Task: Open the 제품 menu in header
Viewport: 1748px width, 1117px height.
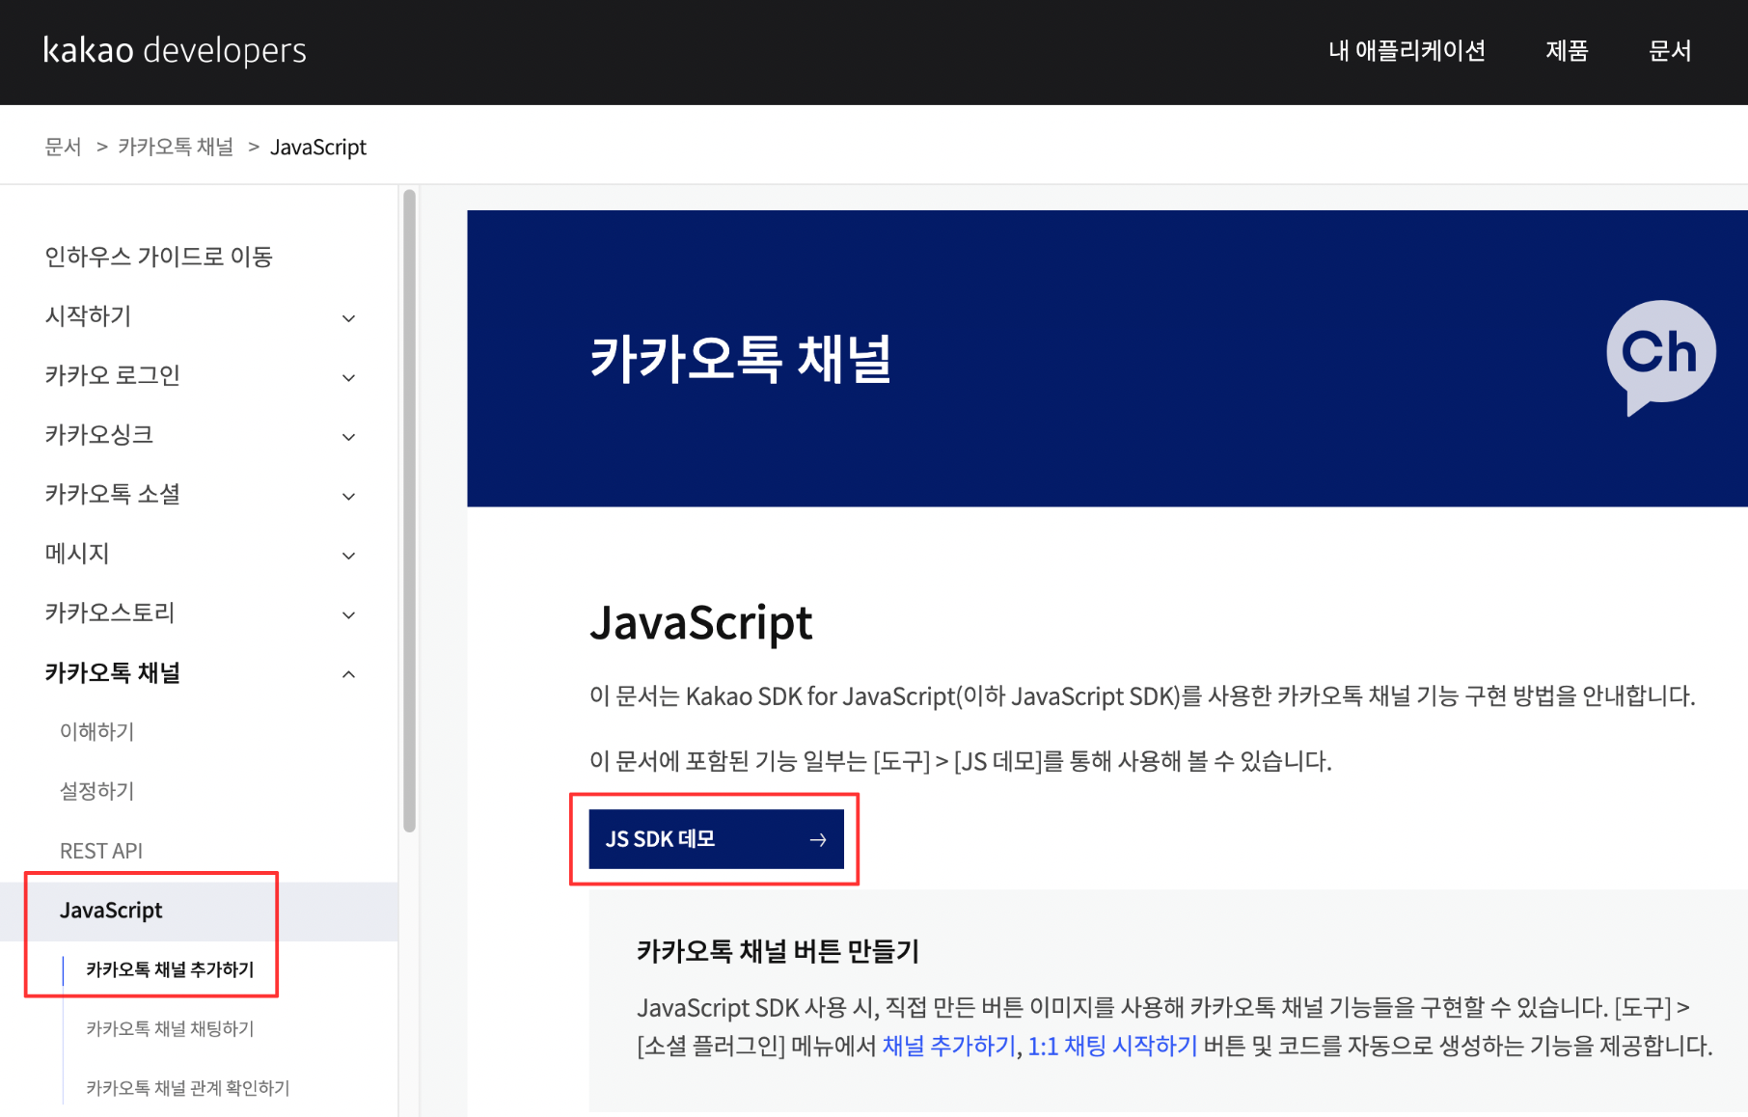Action: pyautogui.click(x=1567, y=50)
